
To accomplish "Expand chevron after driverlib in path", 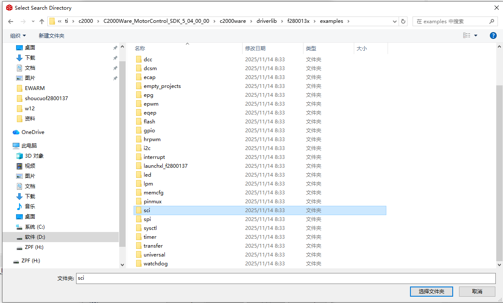I will [x=282, y=22].
